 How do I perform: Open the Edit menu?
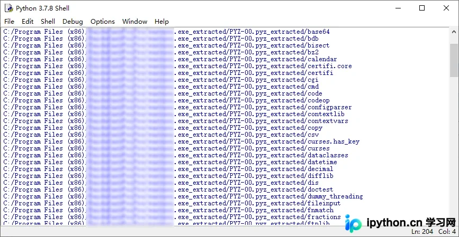pyautogui.click(x=28, y=22)
